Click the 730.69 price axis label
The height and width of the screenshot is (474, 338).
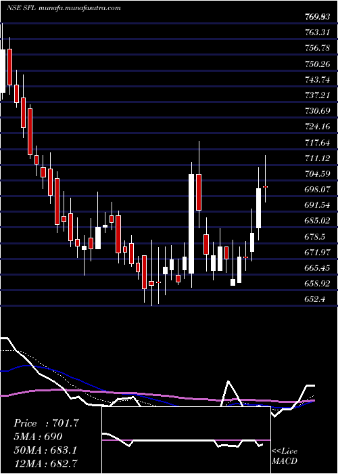(317, 112)
